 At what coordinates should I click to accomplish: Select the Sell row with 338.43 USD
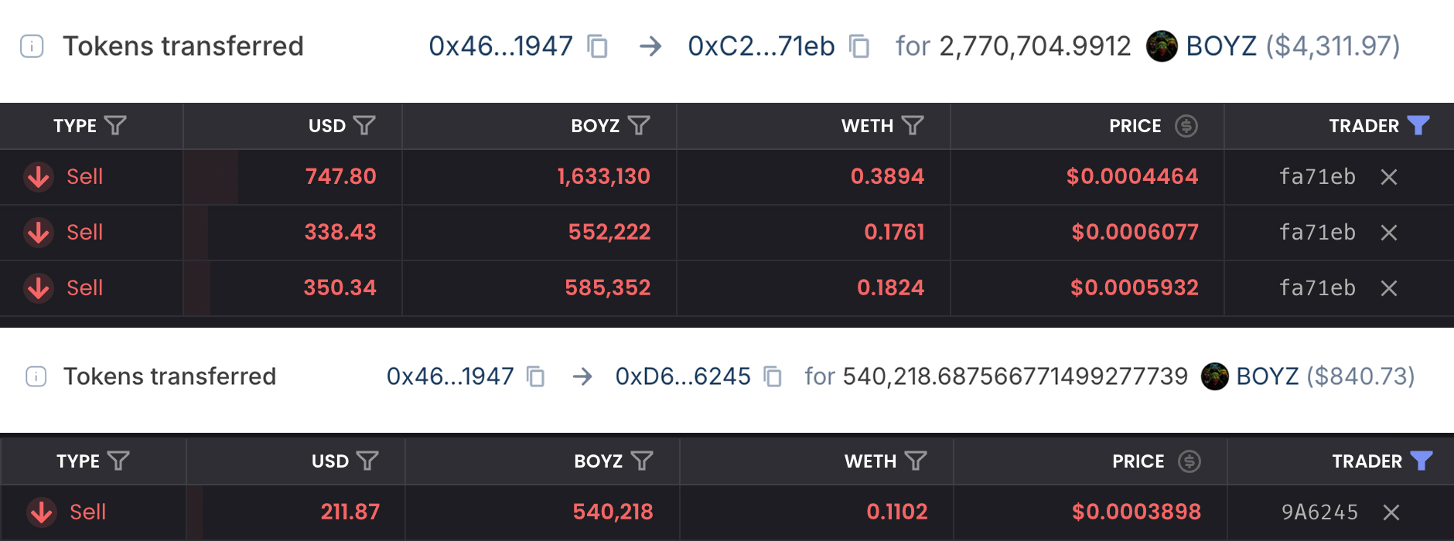pos(727,232)
